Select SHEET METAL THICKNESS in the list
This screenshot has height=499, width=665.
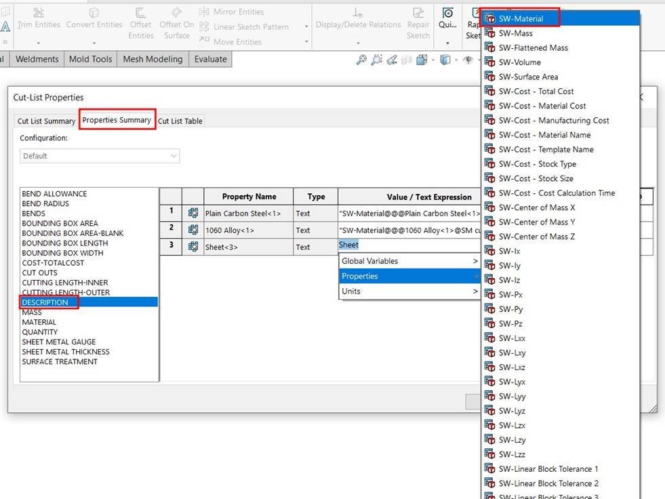(66, 352)
